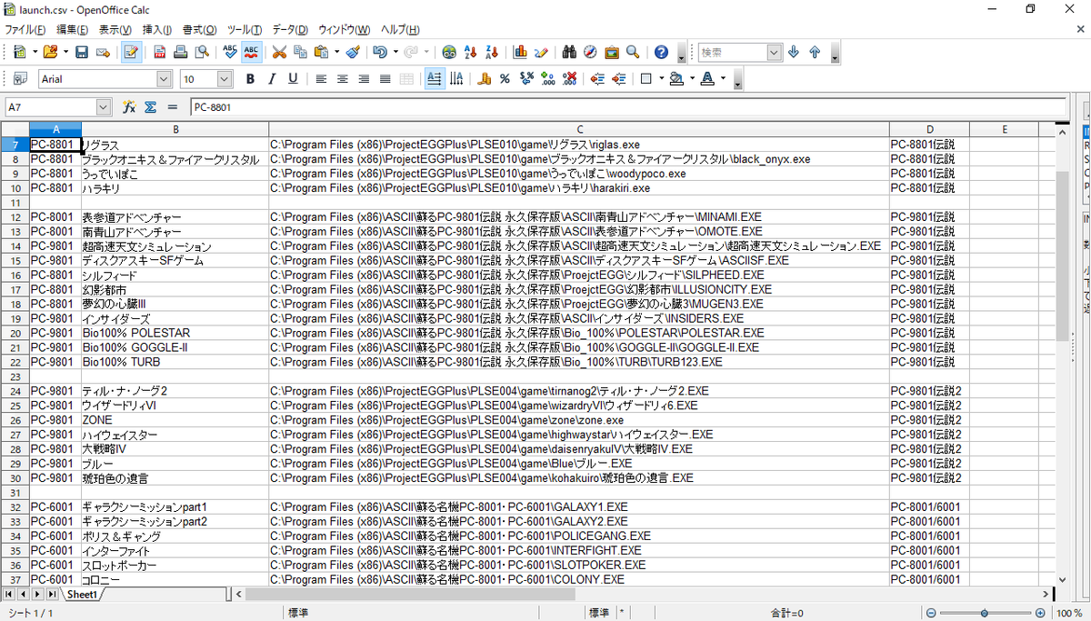1091x621 pixels.
Task: Align cell text left
Action: (x=321, y=79)
